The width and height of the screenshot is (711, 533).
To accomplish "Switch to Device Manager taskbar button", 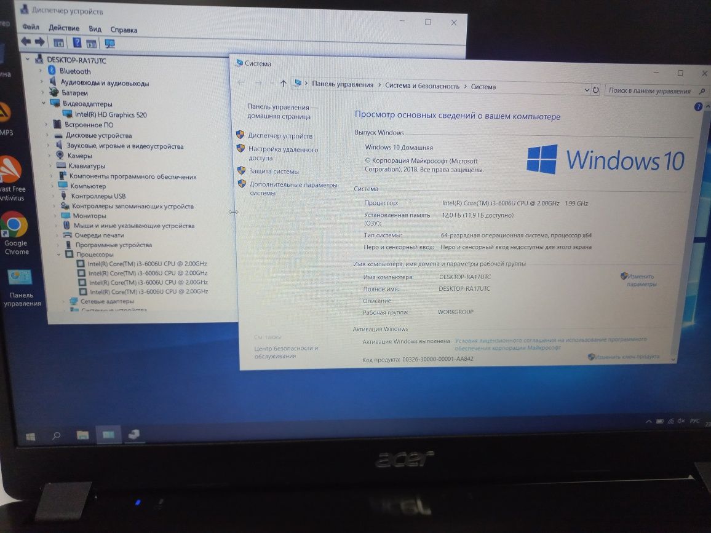I will [134, 434].
